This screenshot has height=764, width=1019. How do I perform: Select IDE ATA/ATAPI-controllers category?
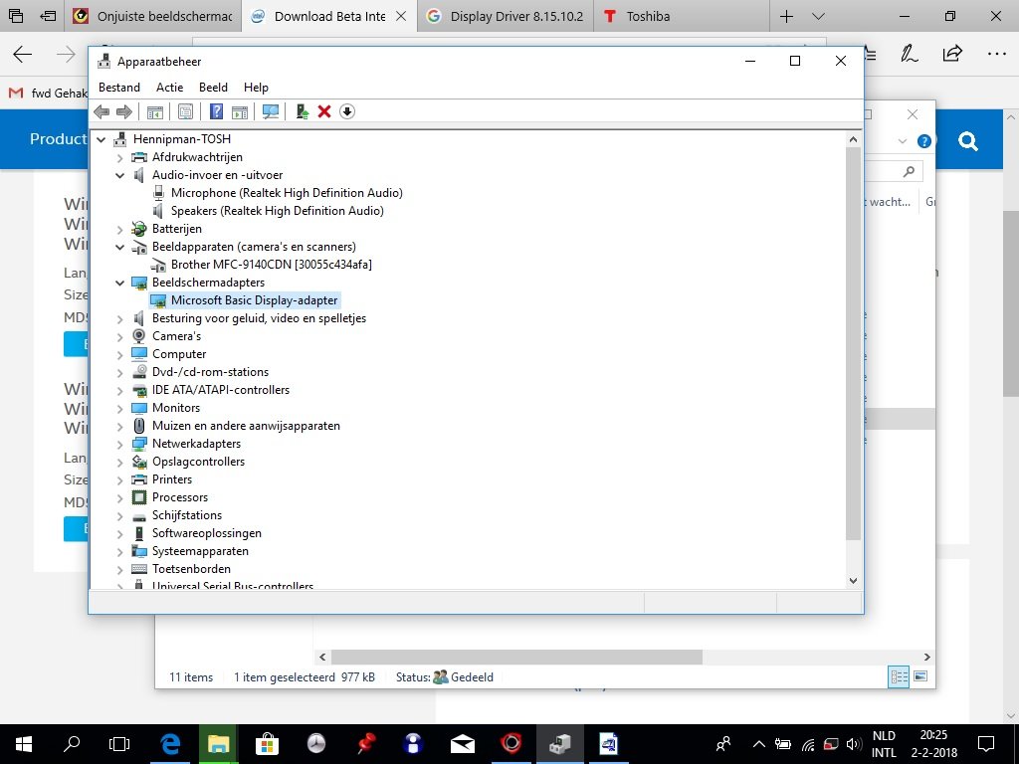(221, 390)
